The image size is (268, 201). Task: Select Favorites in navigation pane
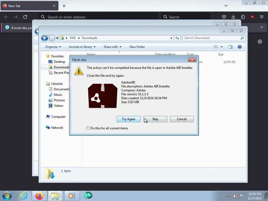coord(57,56)
